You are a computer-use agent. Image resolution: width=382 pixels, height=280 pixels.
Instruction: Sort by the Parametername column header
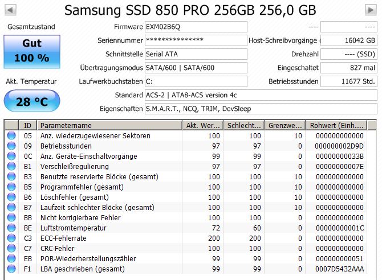click(109, 125)
